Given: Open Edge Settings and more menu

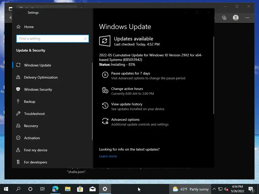Looking at the screenshot, I should tap(247, 18).
